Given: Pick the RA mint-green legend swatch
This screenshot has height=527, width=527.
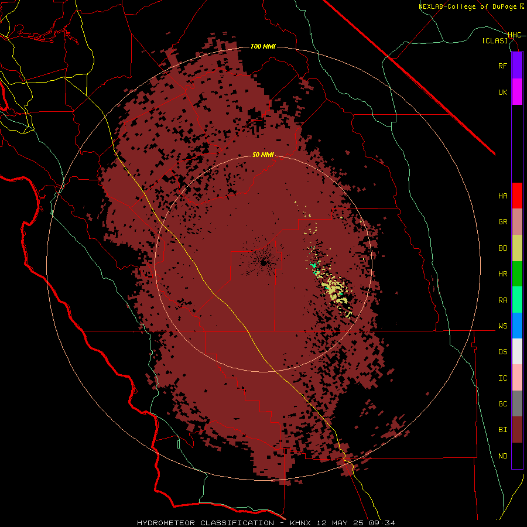Looking at the screenshot, I should (x=517, y=300).
